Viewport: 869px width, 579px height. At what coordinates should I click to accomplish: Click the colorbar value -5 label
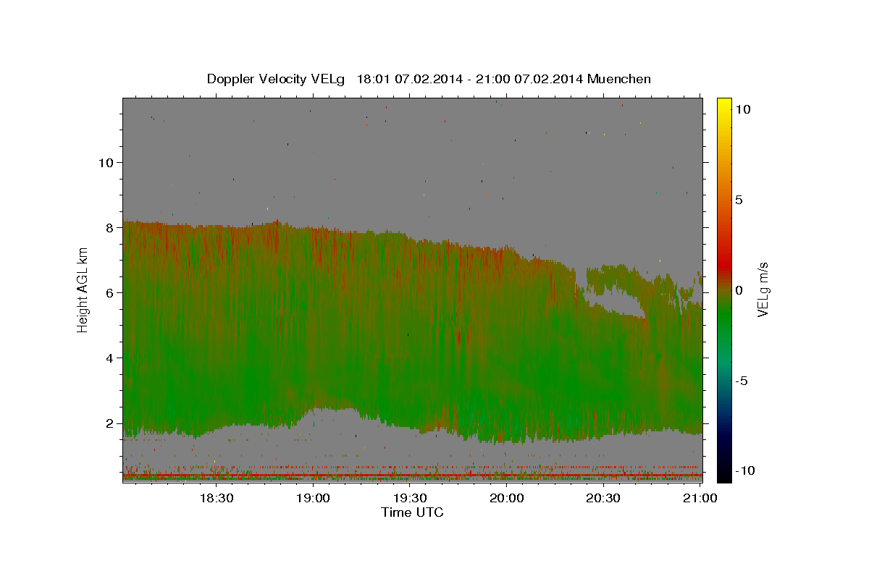[x=742, y=381]
